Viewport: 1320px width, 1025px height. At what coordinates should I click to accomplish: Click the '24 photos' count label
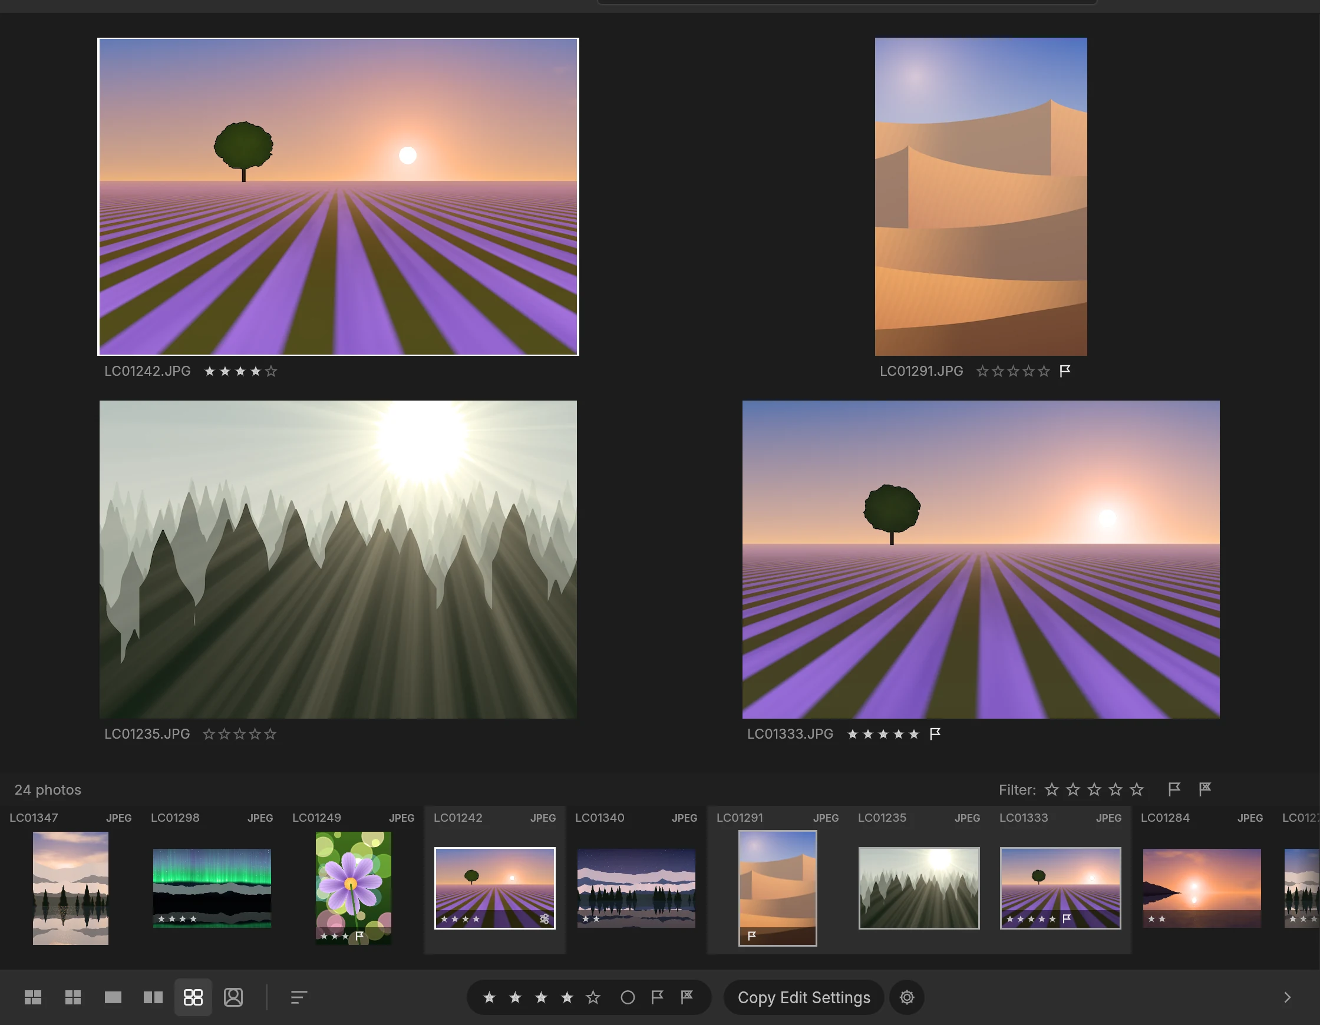48,789
